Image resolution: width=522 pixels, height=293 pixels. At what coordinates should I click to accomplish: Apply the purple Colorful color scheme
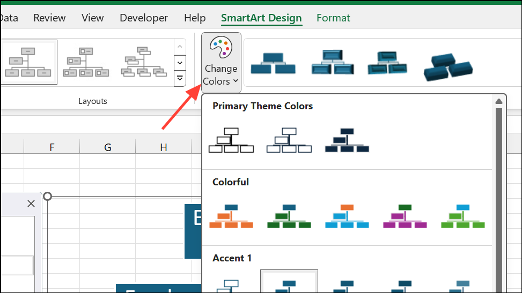[405, 216]
